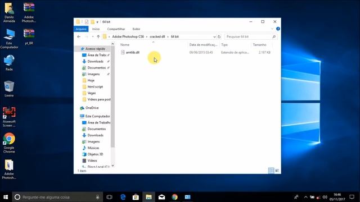Click the search magnifier icon

(x=274, y=36)
